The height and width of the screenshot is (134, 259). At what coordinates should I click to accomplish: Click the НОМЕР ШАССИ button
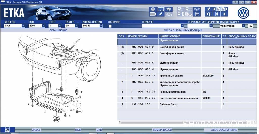coord(162,130)
